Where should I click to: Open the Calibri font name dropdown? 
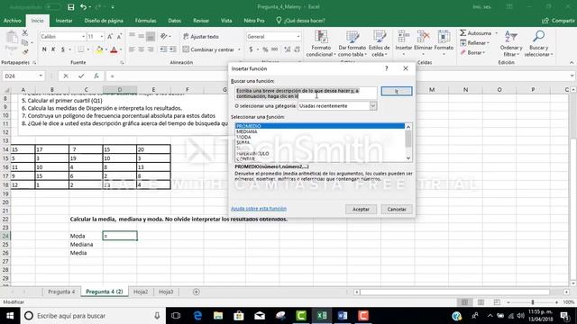(83, 36)
